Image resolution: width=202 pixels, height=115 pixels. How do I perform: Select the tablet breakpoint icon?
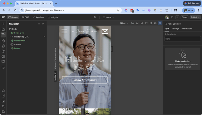pyautogui.click(x=151, y=23)
